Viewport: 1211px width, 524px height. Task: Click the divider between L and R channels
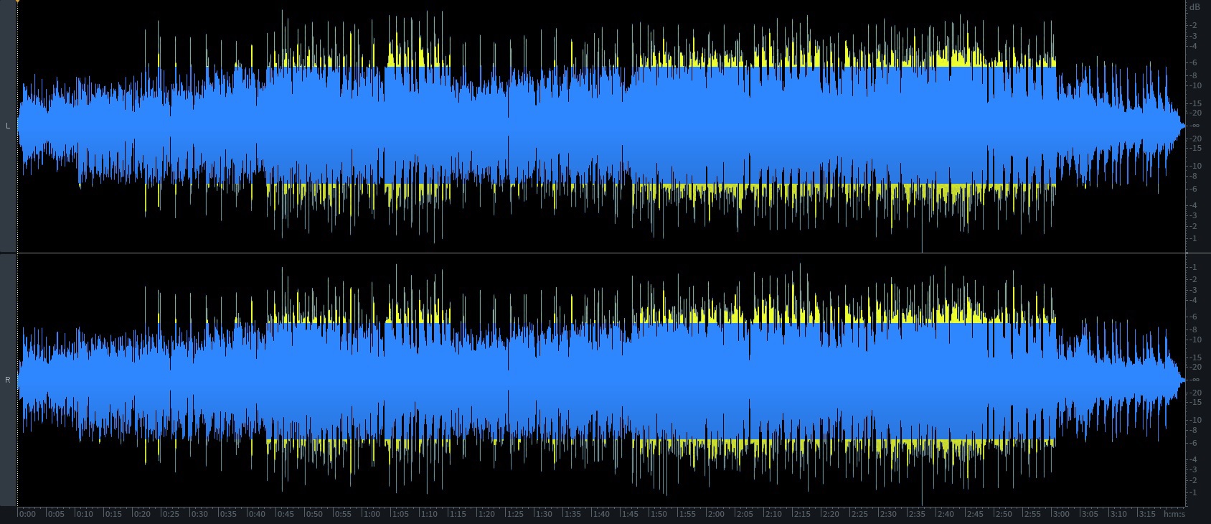coord(601,253)
